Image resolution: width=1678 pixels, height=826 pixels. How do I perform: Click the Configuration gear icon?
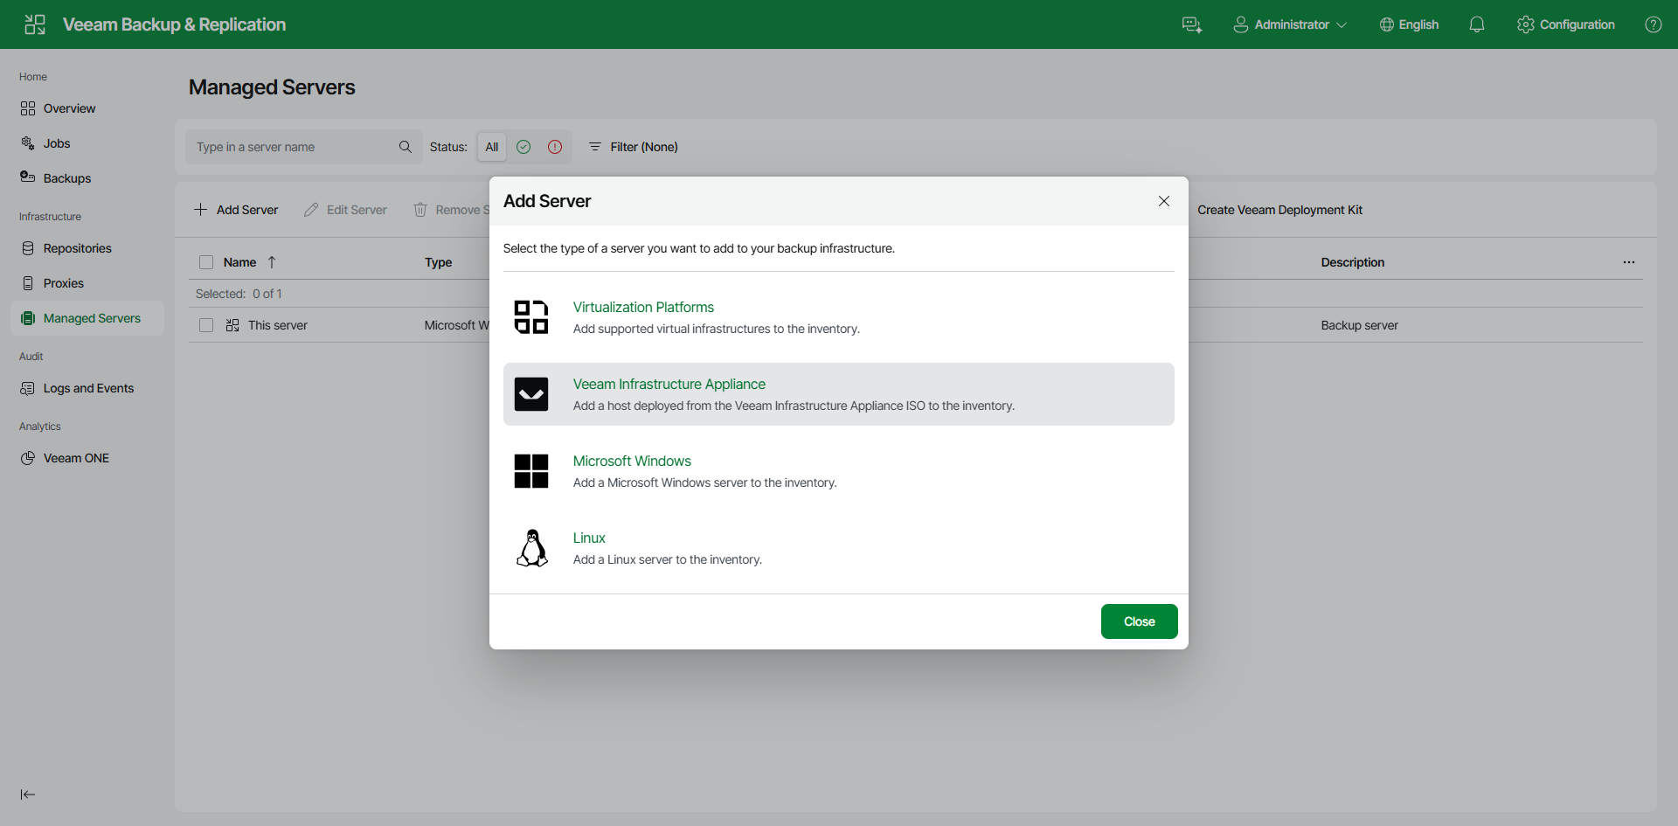pos(1526,24)
